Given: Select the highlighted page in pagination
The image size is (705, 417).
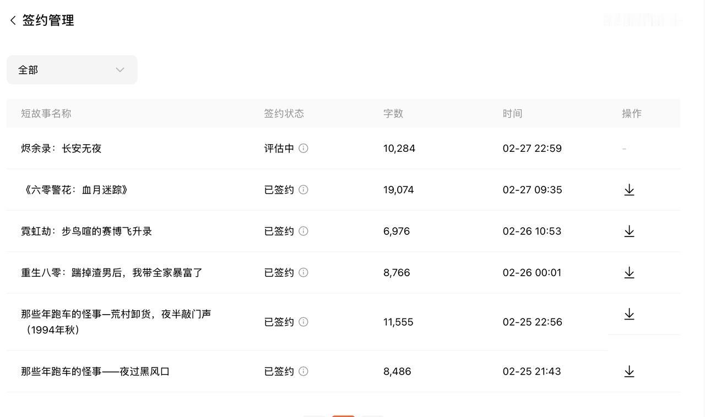Looking at the screenshot, I should (344, 416).
